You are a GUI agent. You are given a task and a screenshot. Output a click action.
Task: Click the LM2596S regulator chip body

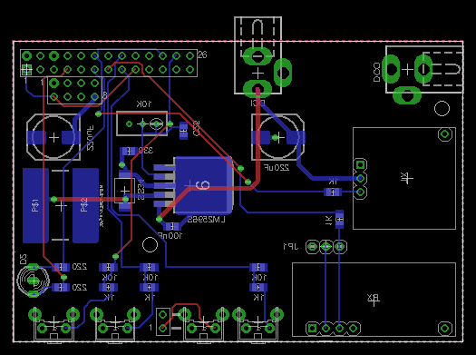tap(204, 185)
